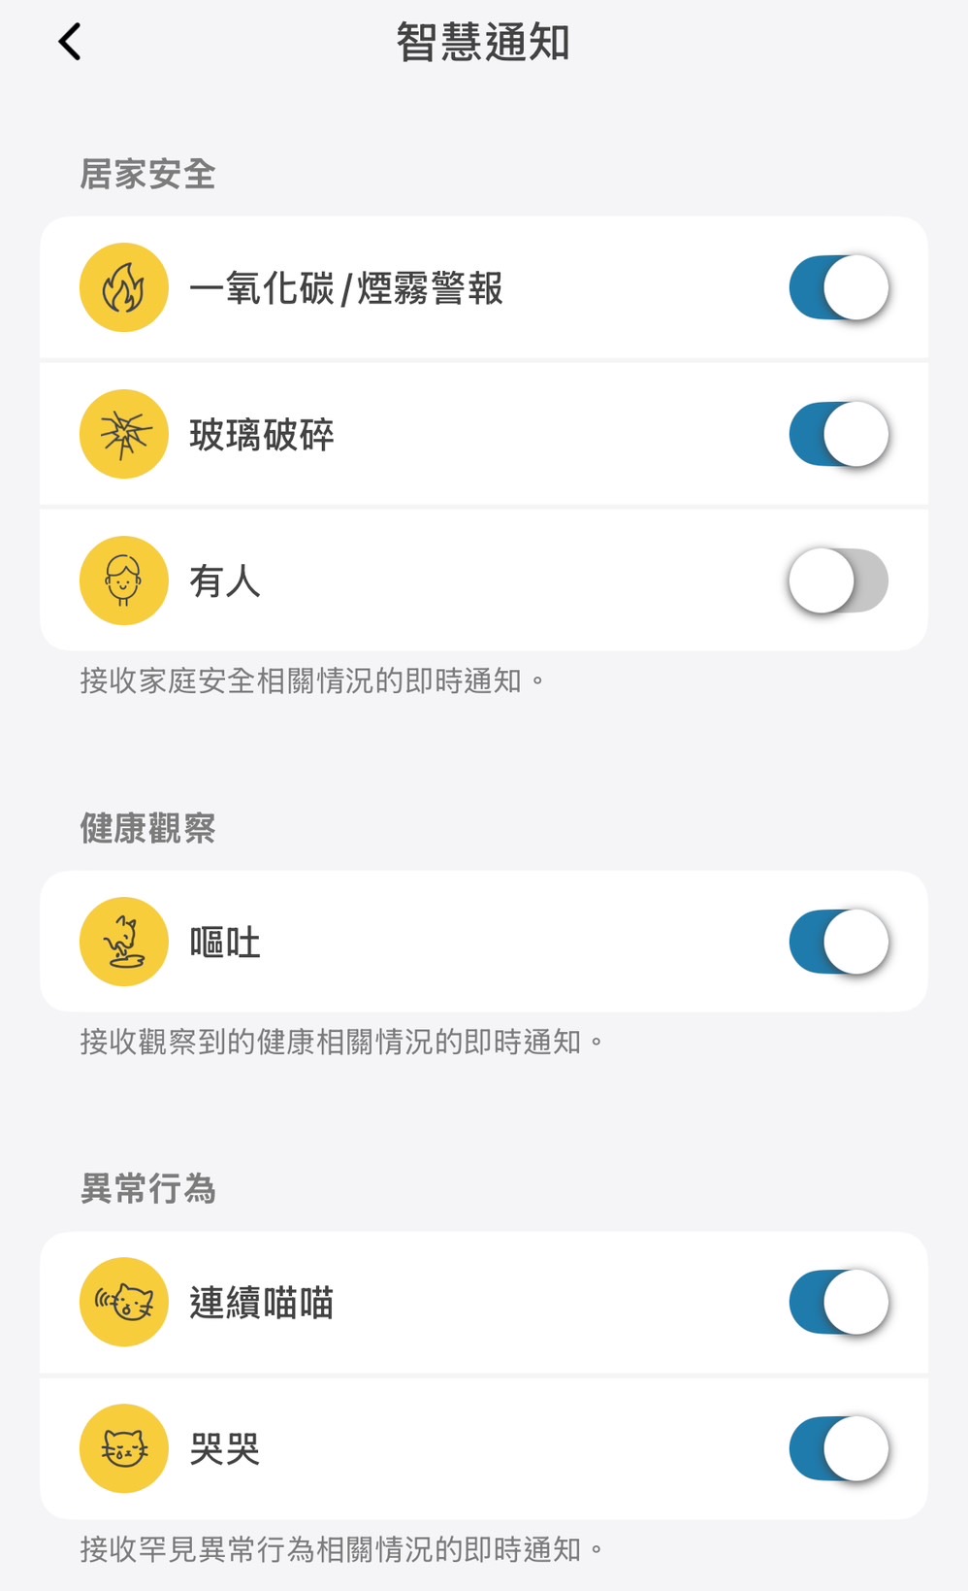Viewport: 968px width, 1591px height.
Task: Tap the 智慧通知 page title
Action: click(483, 43)
